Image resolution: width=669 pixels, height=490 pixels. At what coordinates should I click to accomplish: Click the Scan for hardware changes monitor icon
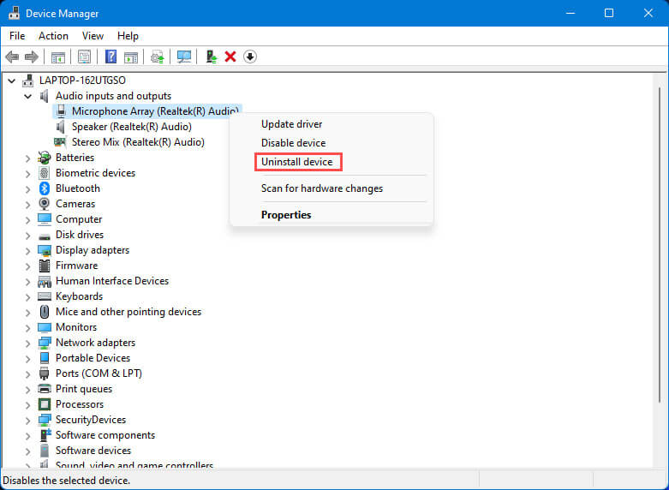(x=184, y=57)
